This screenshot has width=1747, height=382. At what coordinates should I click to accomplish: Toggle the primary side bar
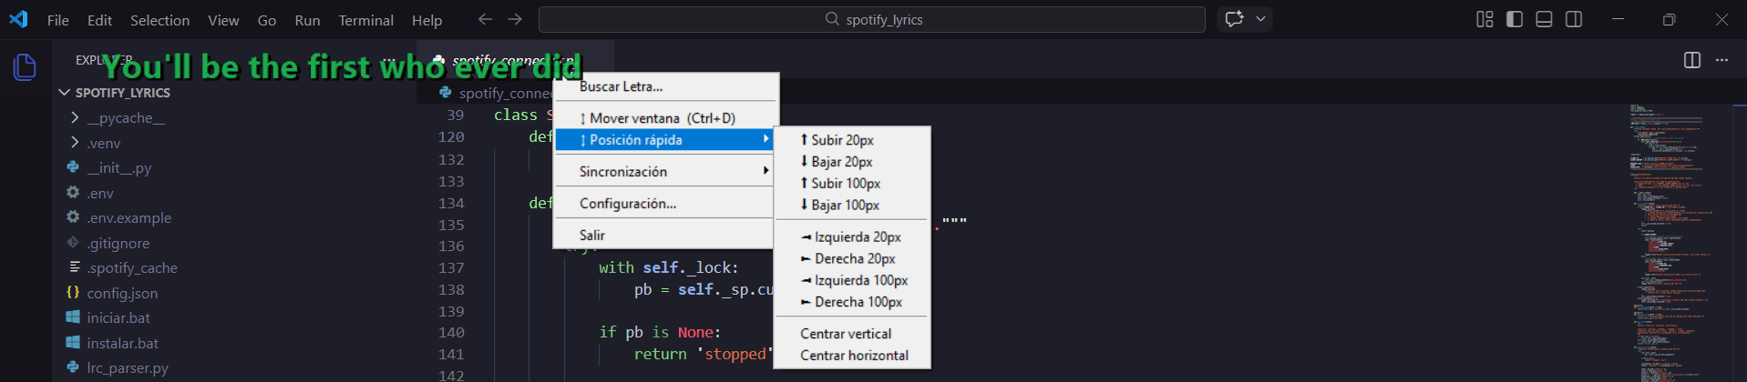pyautogui.click(x=1515, y=19)
